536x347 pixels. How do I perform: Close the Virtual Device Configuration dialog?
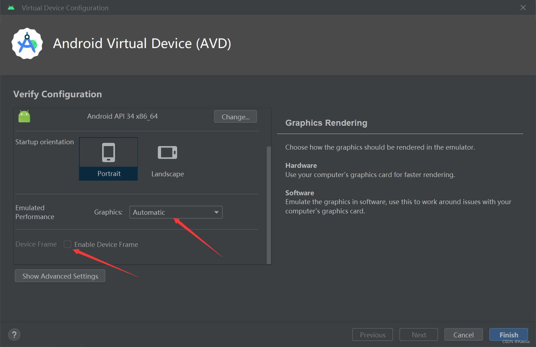[523, 7]
